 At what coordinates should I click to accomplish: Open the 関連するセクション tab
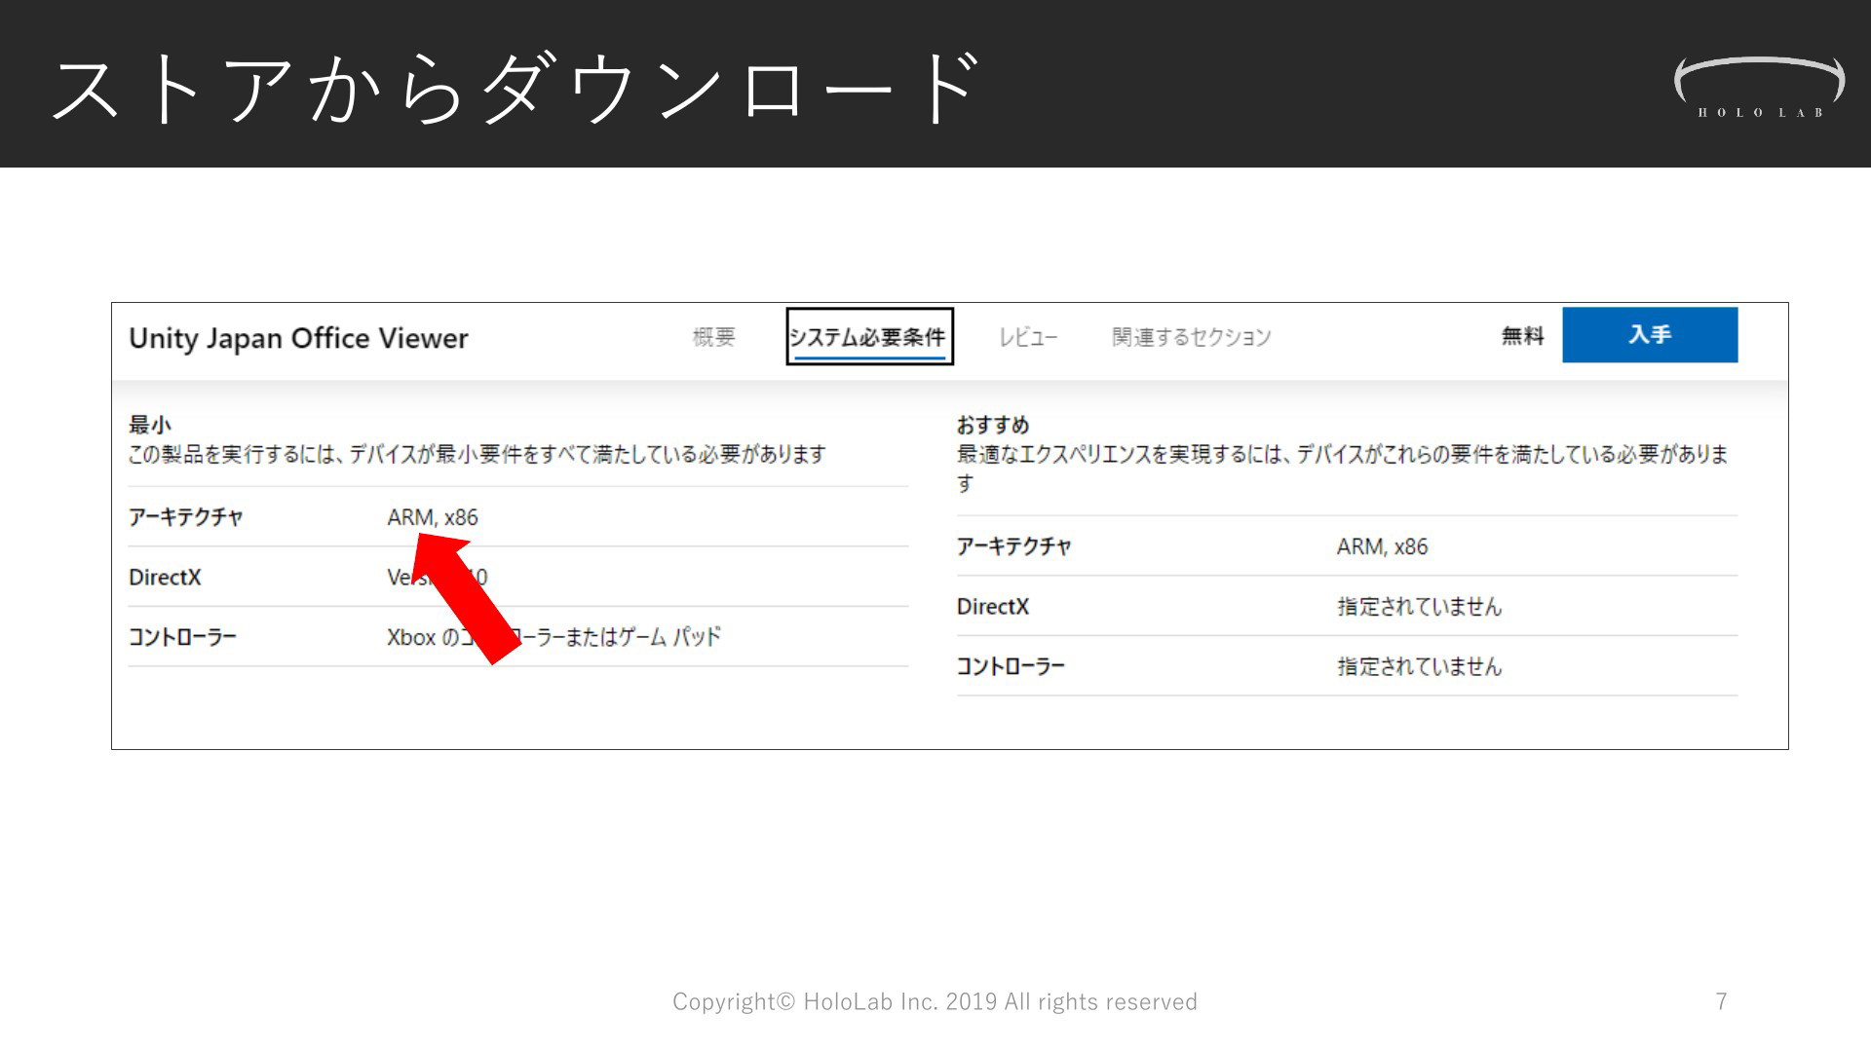pos(1191,337)
